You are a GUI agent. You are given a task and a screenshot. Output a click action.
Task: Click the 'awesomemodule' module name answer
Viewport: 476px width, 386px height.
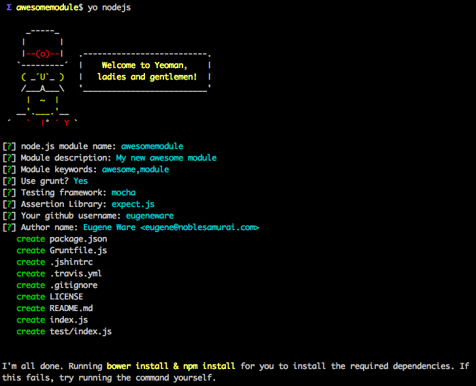click(152, 146)
